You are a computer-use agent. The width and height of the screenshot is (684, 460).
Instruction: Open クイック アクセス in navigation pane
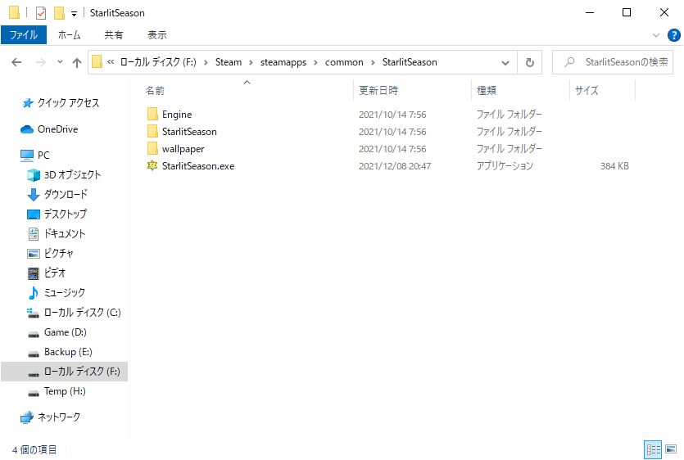pos(61,103)
